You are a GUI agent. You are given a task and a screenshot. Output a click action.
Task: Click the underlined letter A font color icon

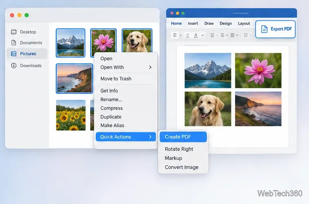tap(196, 35)
